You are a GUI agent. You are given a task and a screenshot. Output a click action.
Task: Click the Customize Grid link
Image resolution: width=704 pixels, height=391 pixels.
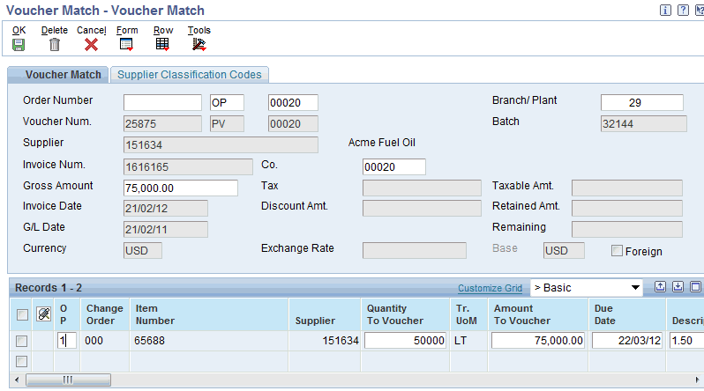click(490, 288)
